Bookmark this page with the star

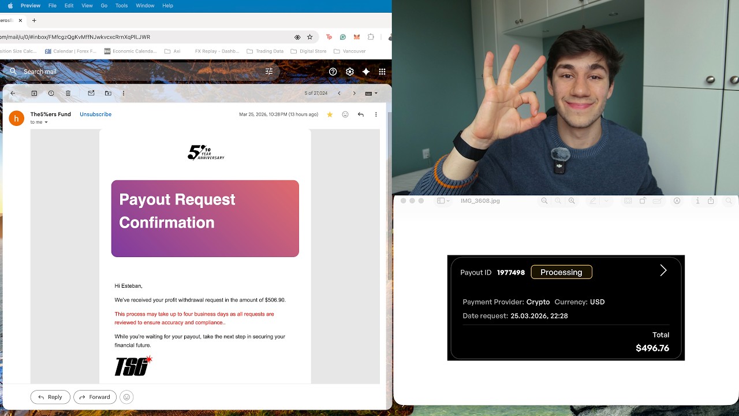click(x=310, y=37)
